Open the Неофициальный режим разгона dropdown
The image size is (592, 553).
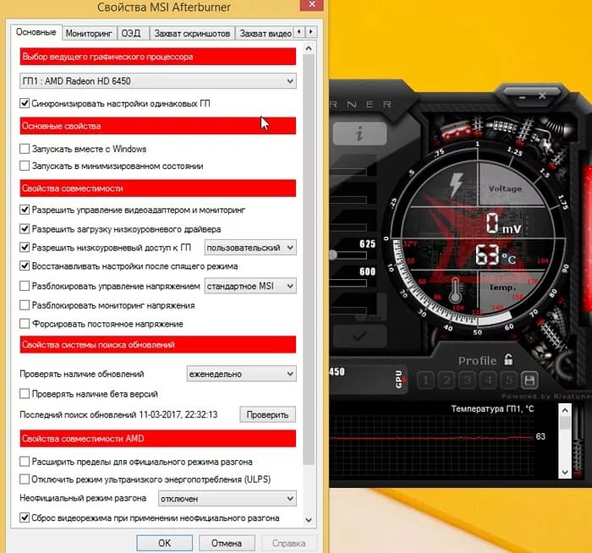pyautogui.click(x=227, y=498)
